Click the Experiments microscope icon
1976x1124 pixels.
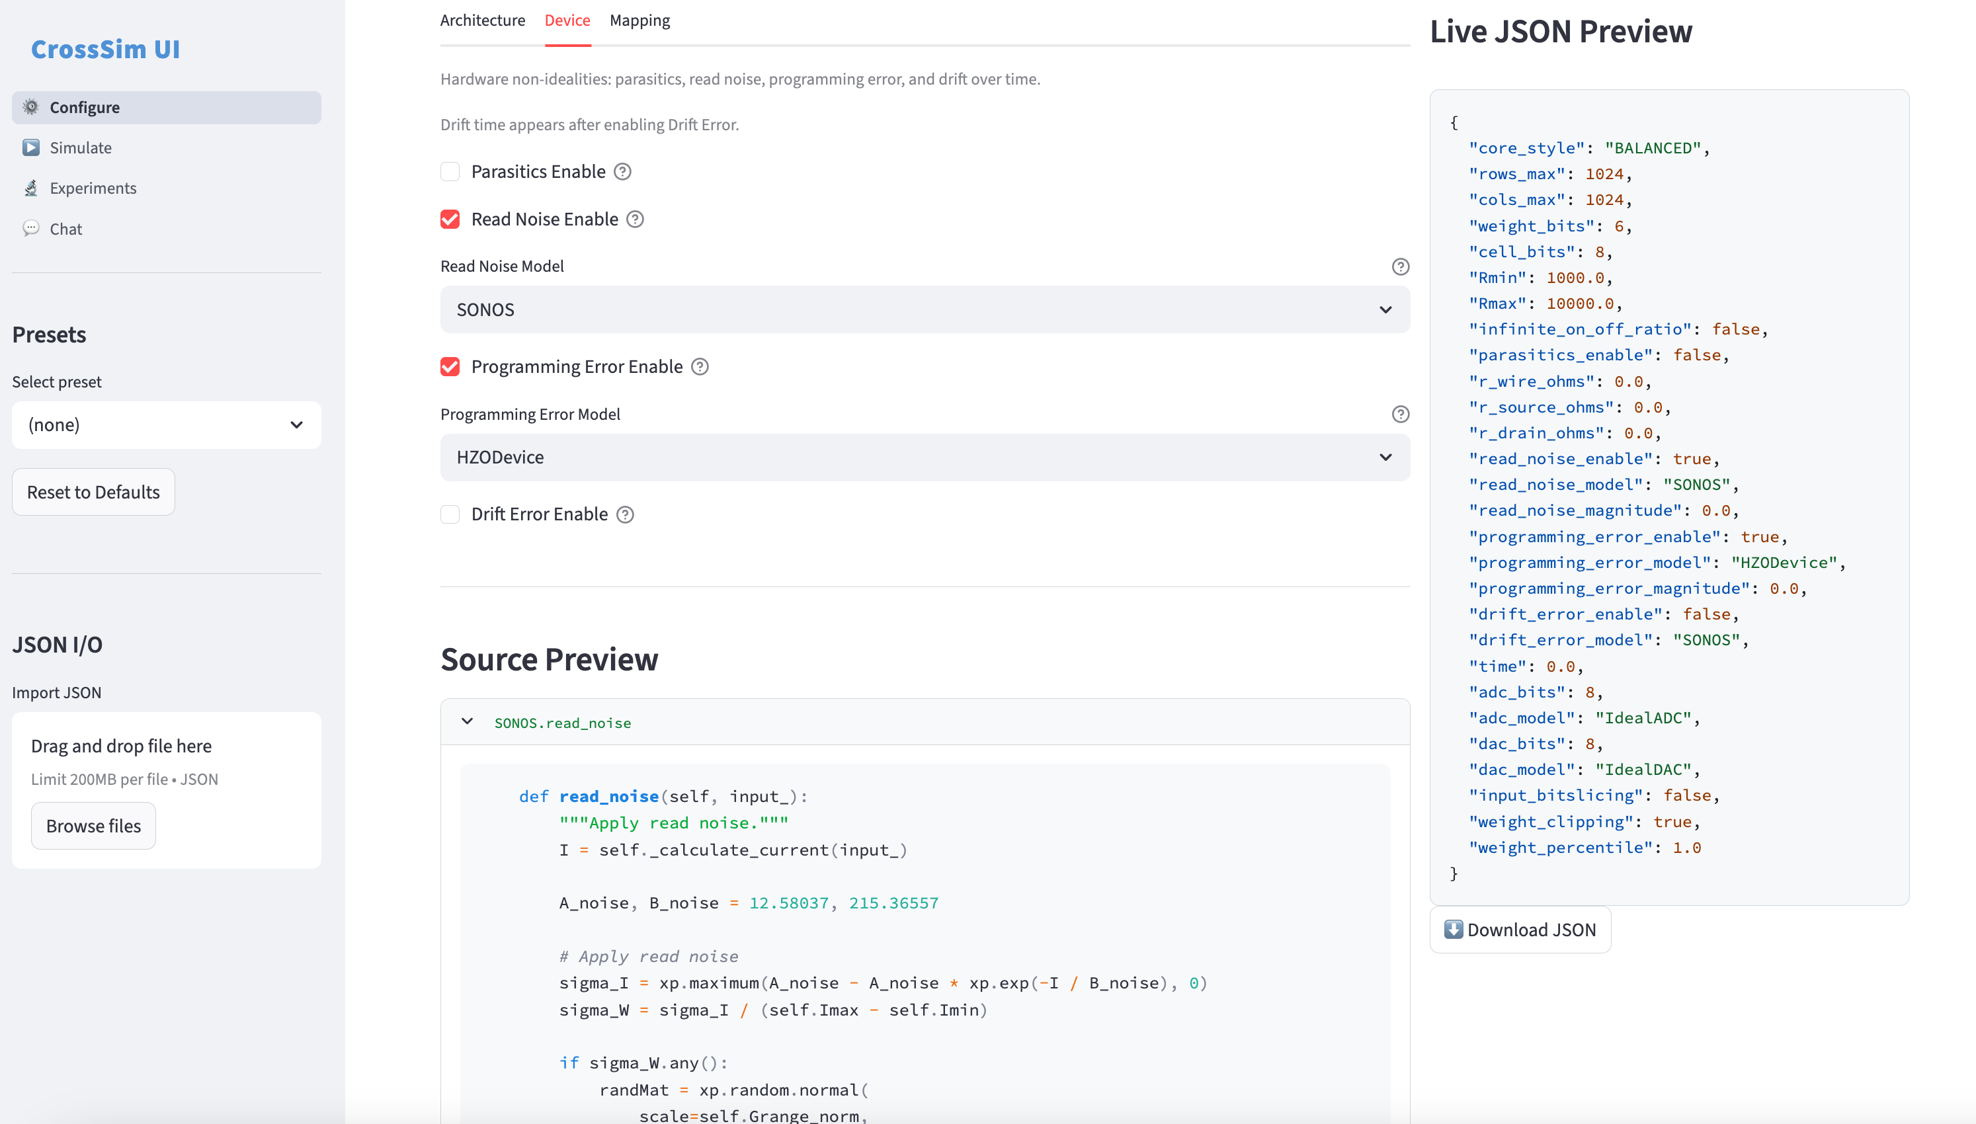[x=31, y=188]
